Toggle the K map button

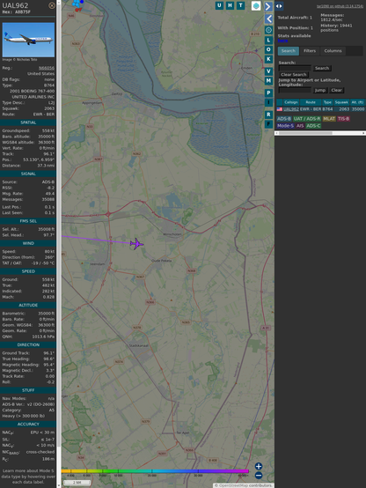click(x=268, y=59)
